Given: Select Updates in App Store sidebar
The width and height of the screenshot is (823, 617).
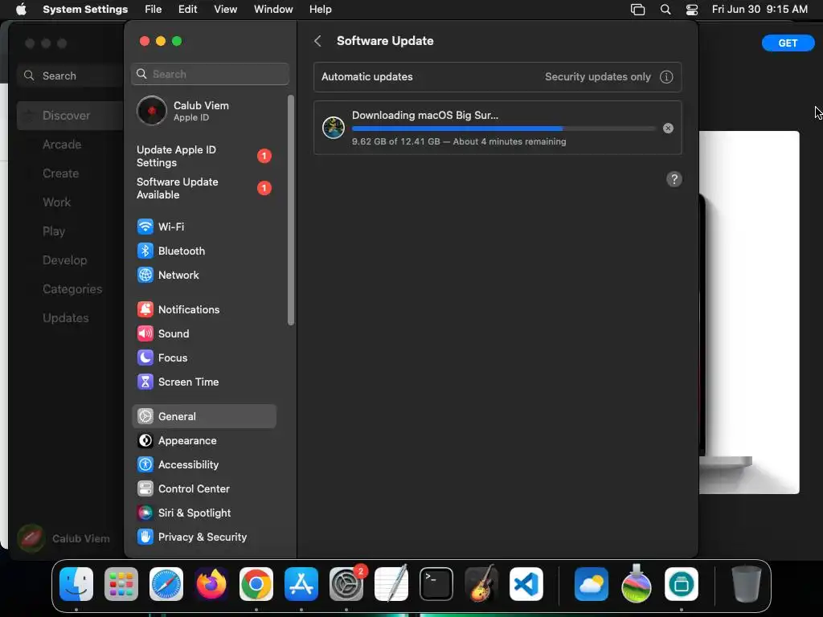Looking at the screenshot, I should 66,317.
